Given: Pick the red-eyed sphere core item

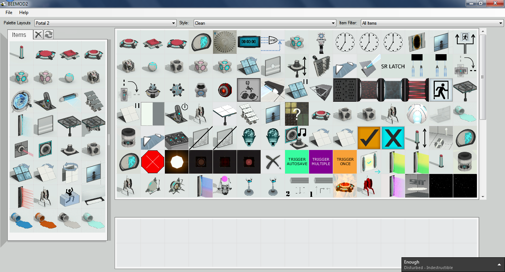Looking at the screenshot, I should click(x=225, y=90).
